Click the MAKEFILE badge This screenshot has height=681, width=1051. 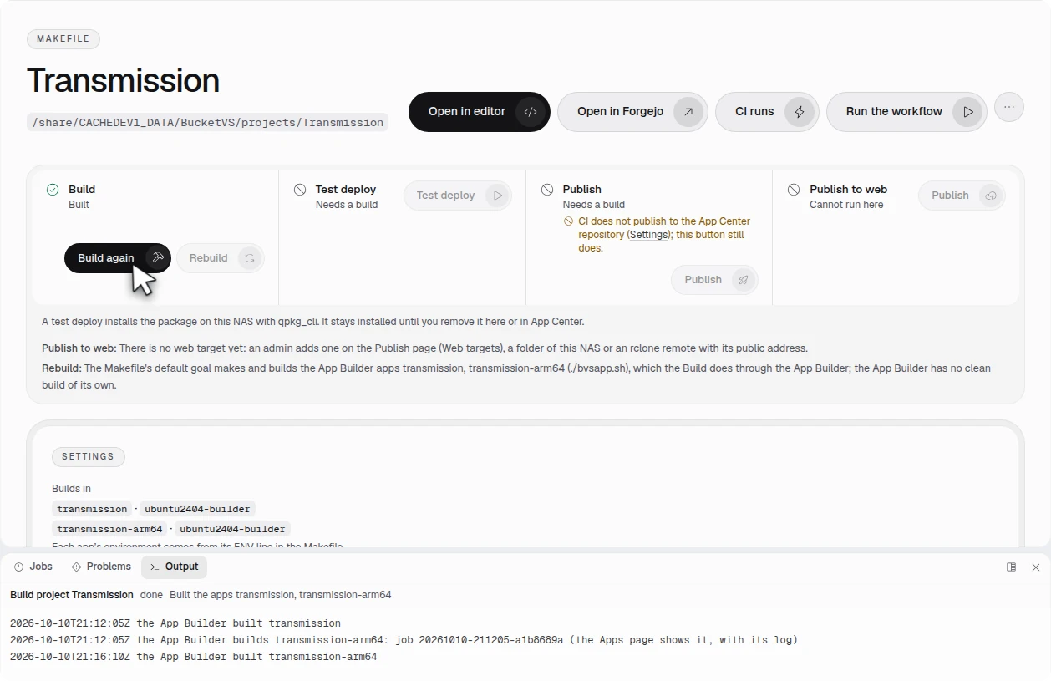pos(63,39)
